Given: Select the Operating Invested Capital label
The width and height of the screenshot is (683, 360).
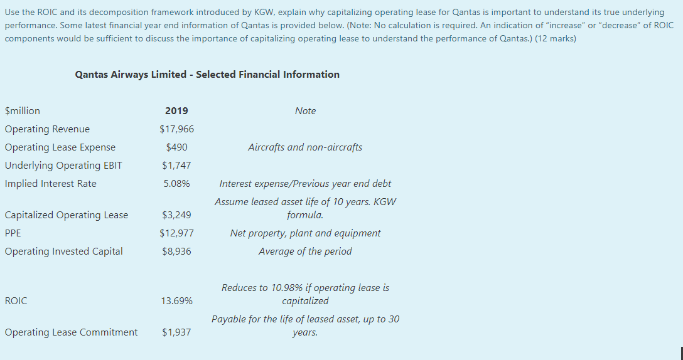Looking at the screenshot, I should tap(63, 251).
